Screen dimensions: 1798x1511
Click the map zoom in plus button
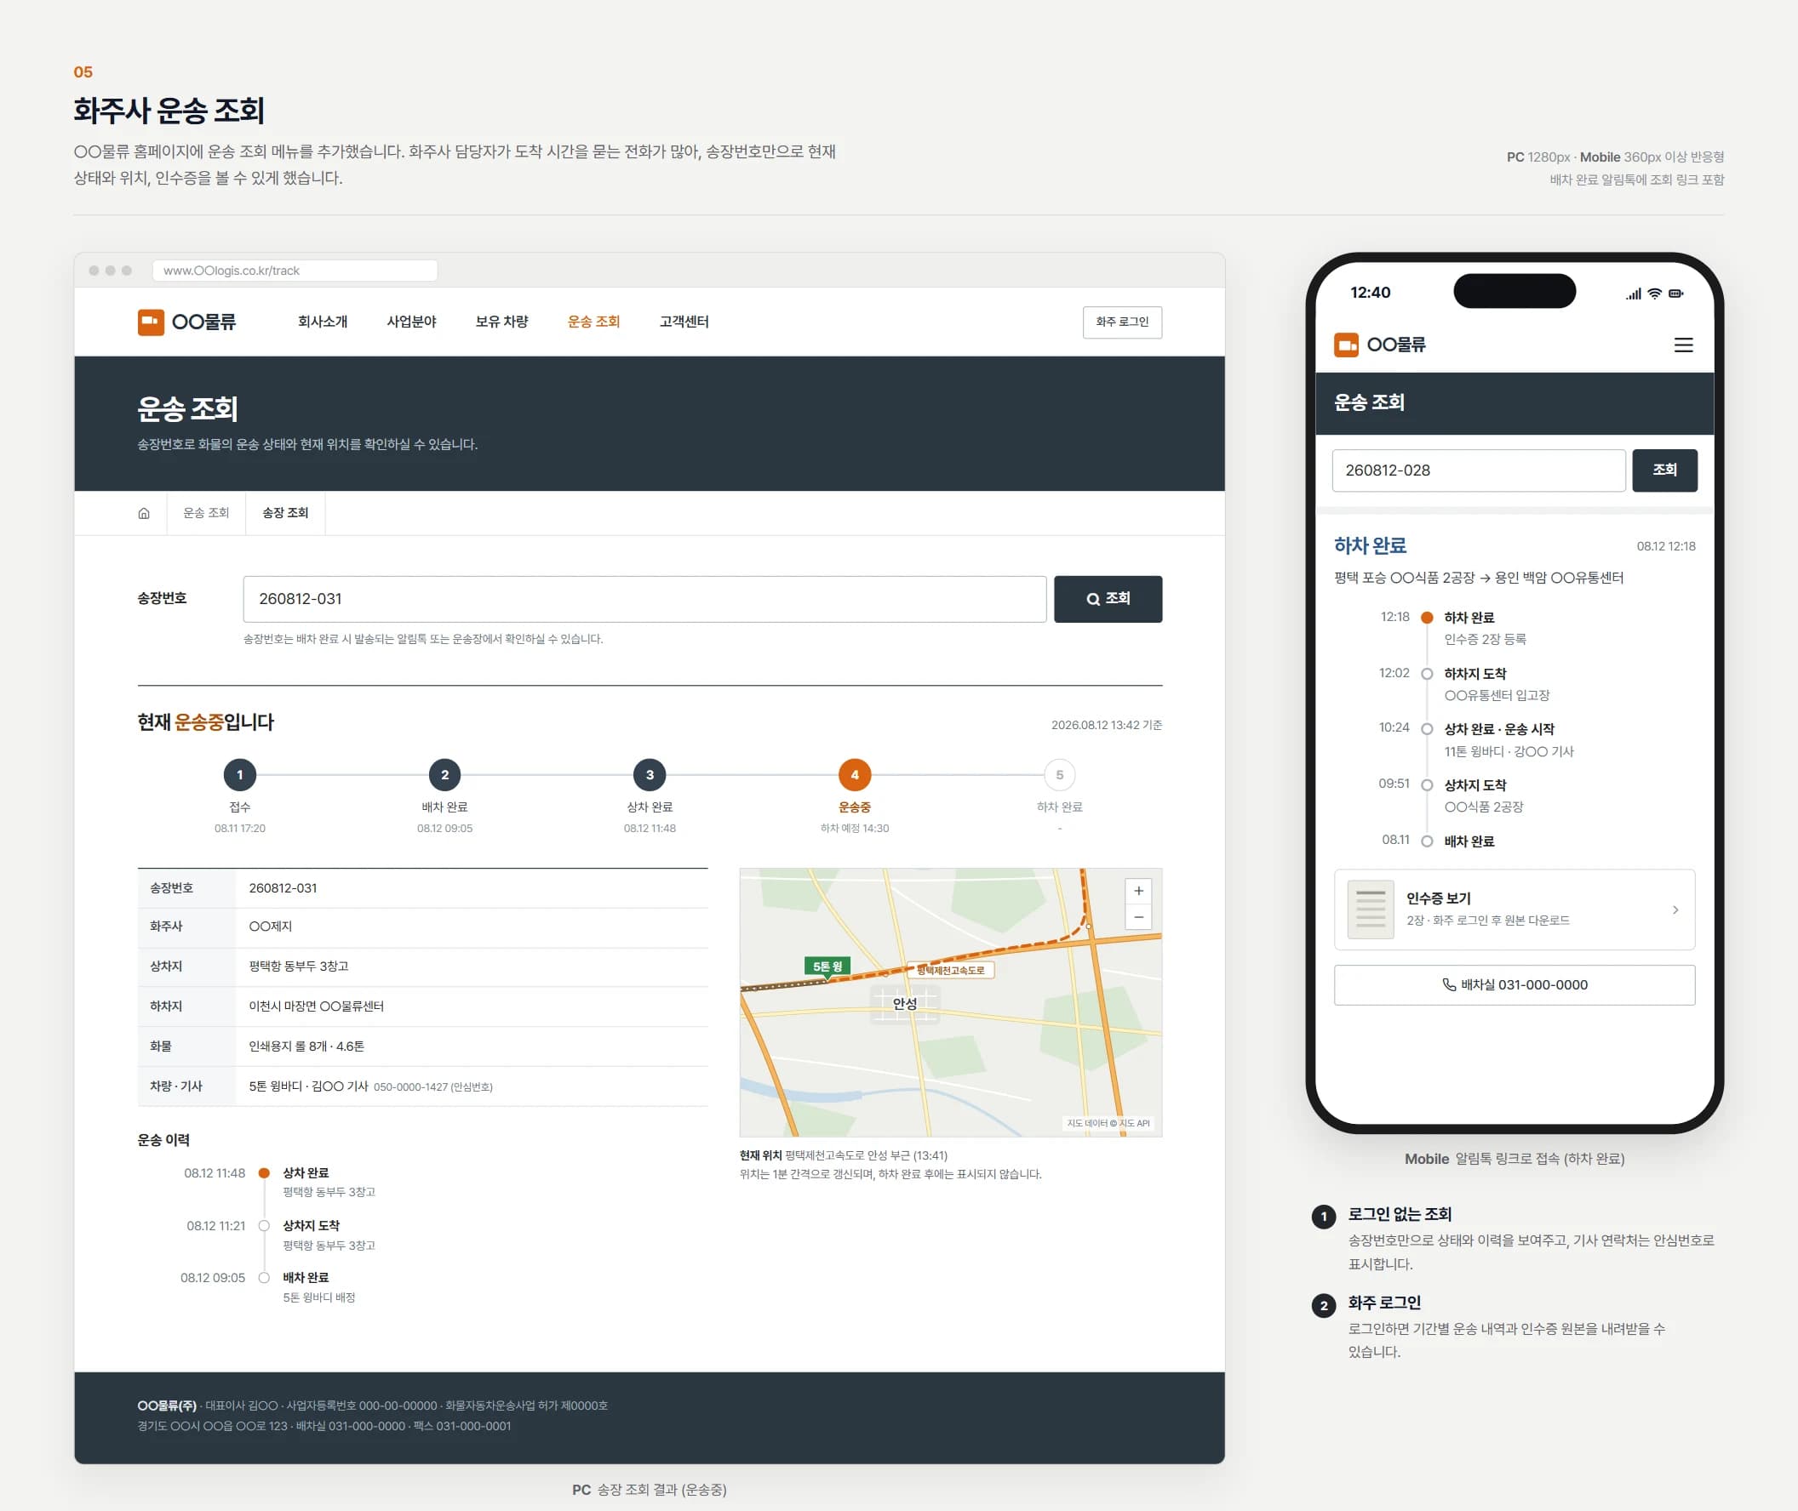[x=1138, y=891]
